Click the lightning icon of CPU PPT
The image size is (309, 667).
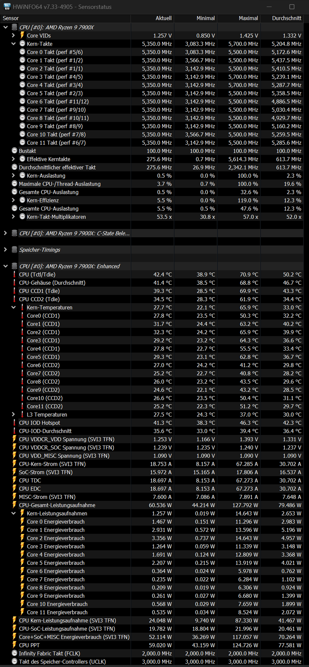point(14,645)
